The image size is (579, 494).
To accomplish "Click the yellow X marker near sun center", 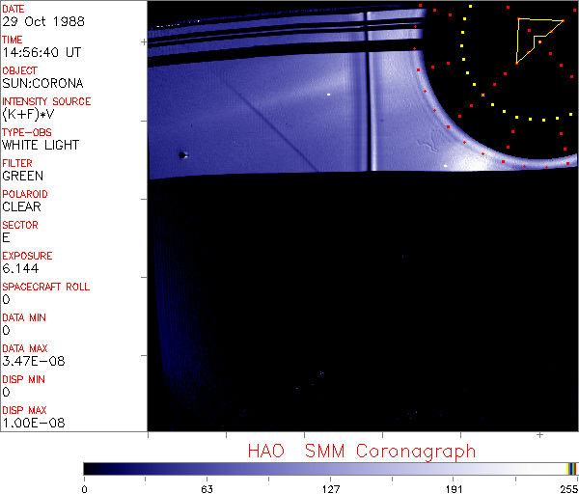I will click(x=482, y=95).
